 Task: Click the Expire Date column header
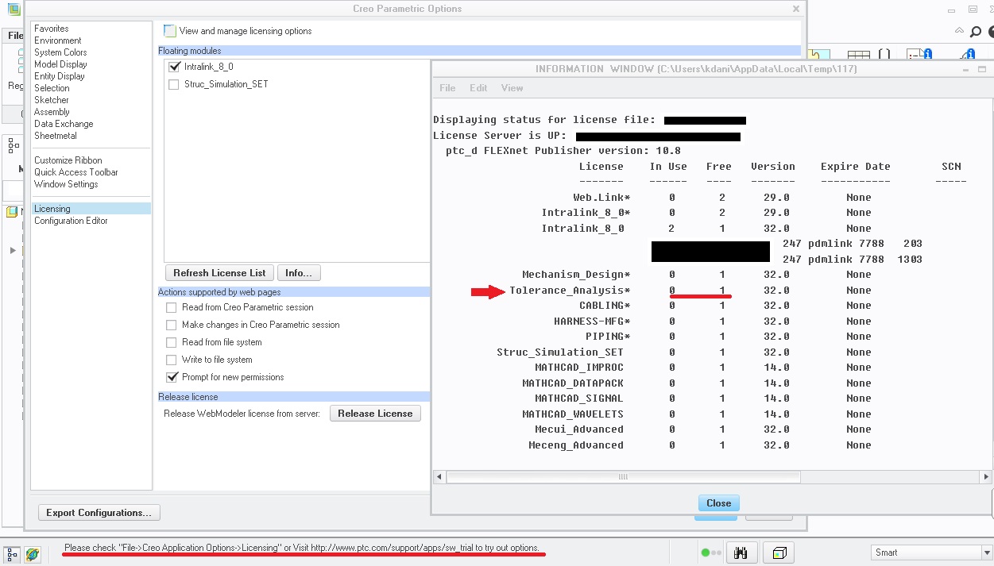click(x=856, y=167)
